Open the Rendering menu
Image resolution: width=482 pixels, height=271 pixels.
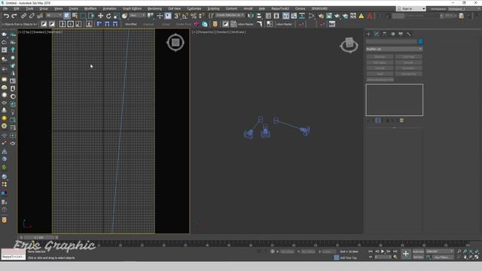click(154, 8)
